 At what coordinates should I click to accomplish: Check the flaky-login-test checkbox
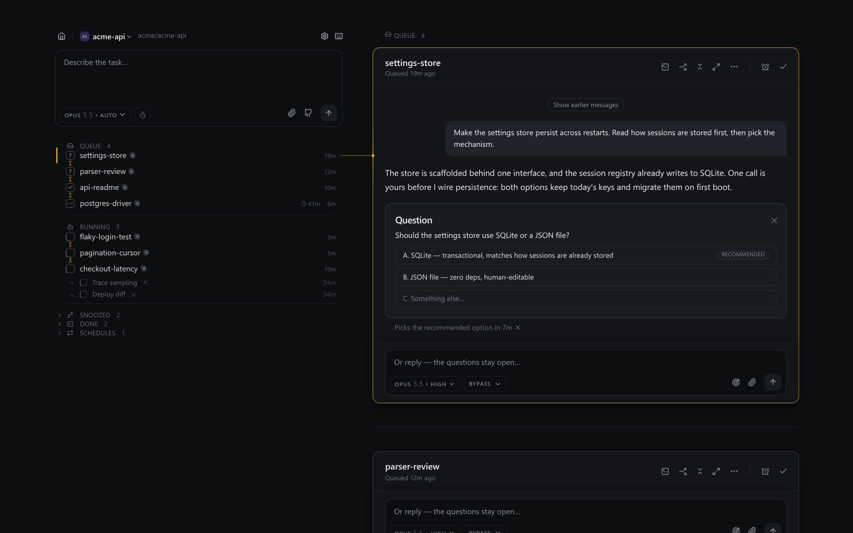coord(70,237)
